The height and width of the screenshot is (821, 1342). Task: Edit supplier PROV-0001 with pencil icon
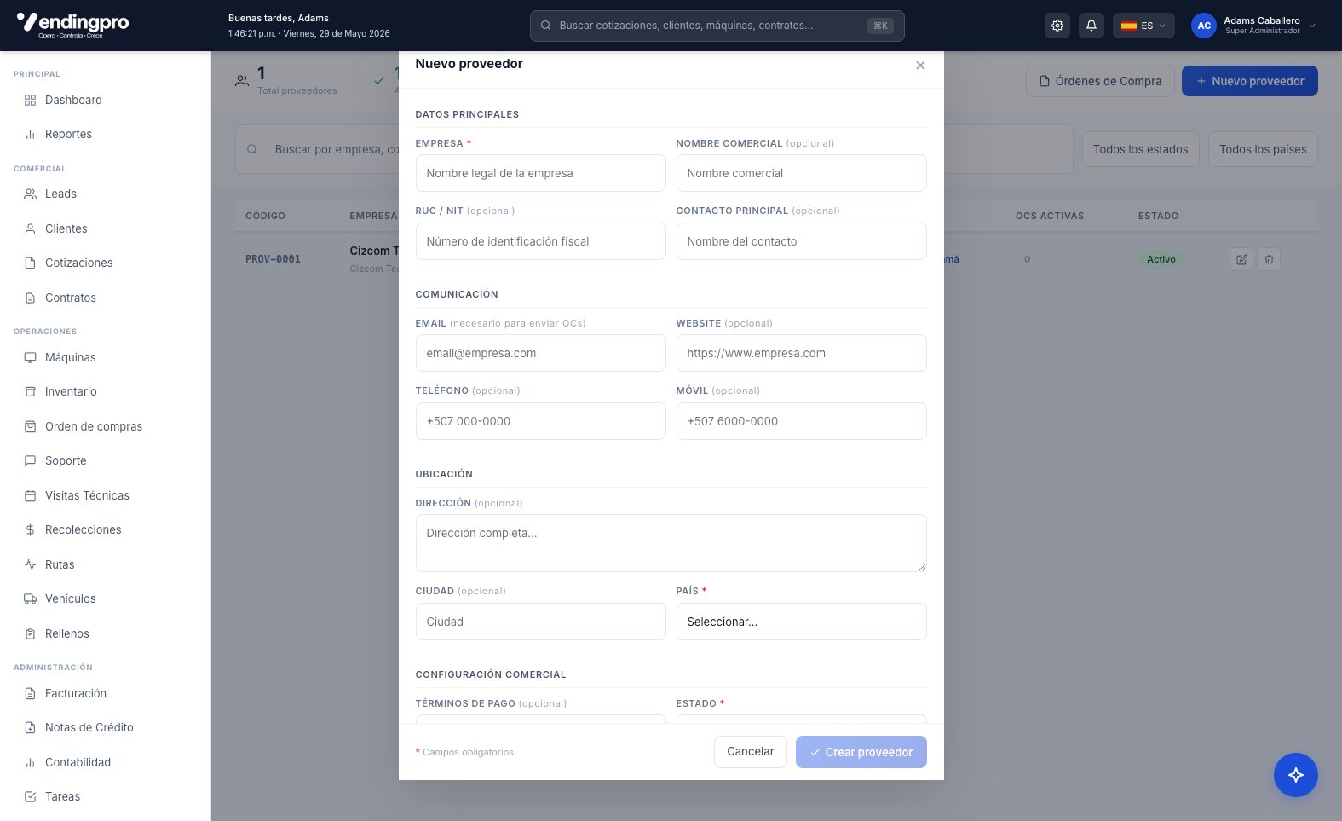(x=1241, y=259)
